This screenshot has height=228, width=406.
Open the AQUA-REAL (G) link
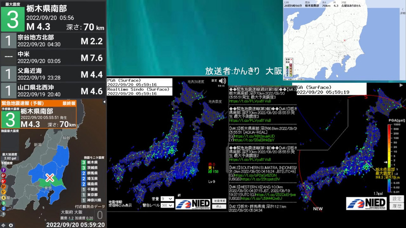(x=255, y=136)
